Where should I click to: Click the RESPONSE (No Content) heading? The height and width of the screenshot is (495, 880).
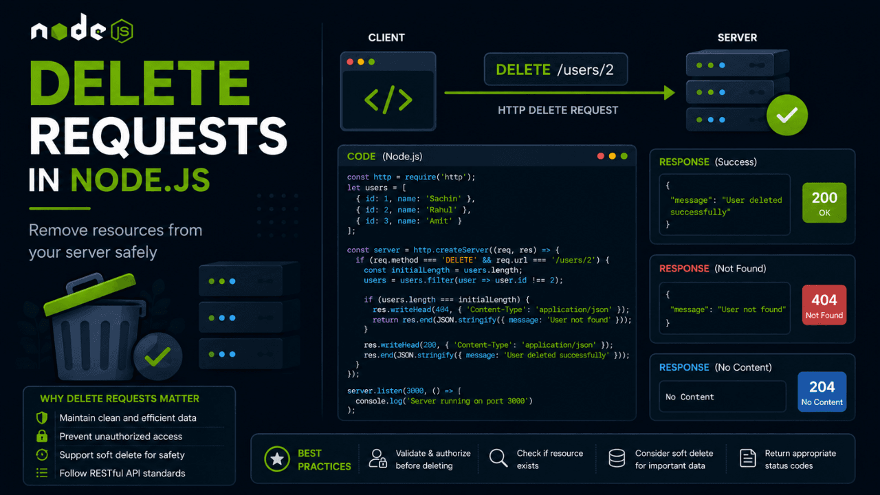pos(715,367)
